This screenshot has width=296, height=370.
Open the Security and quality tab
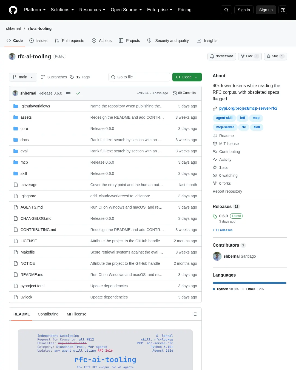pos(168,41)
